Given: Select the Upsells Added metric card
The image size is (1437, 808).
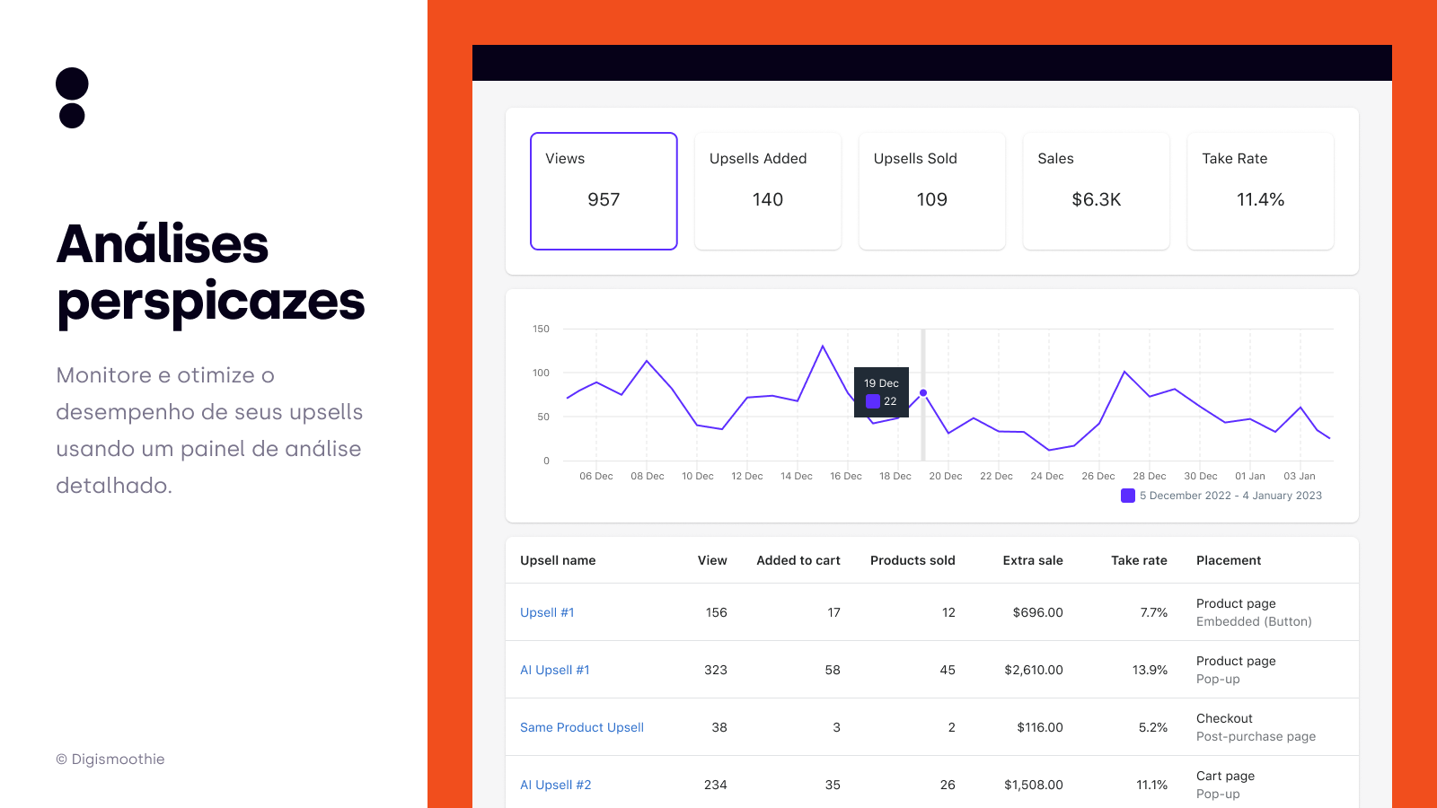Looking at the screenshot, I should click(768, 191).
